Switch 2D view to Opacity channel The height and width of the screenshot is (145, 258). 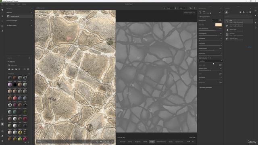[x=171, y=142]
